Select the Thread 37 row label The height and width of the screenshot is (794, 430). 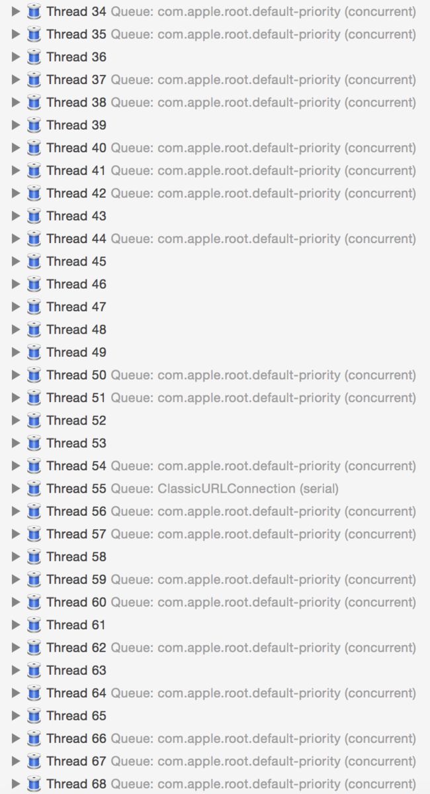76,79
